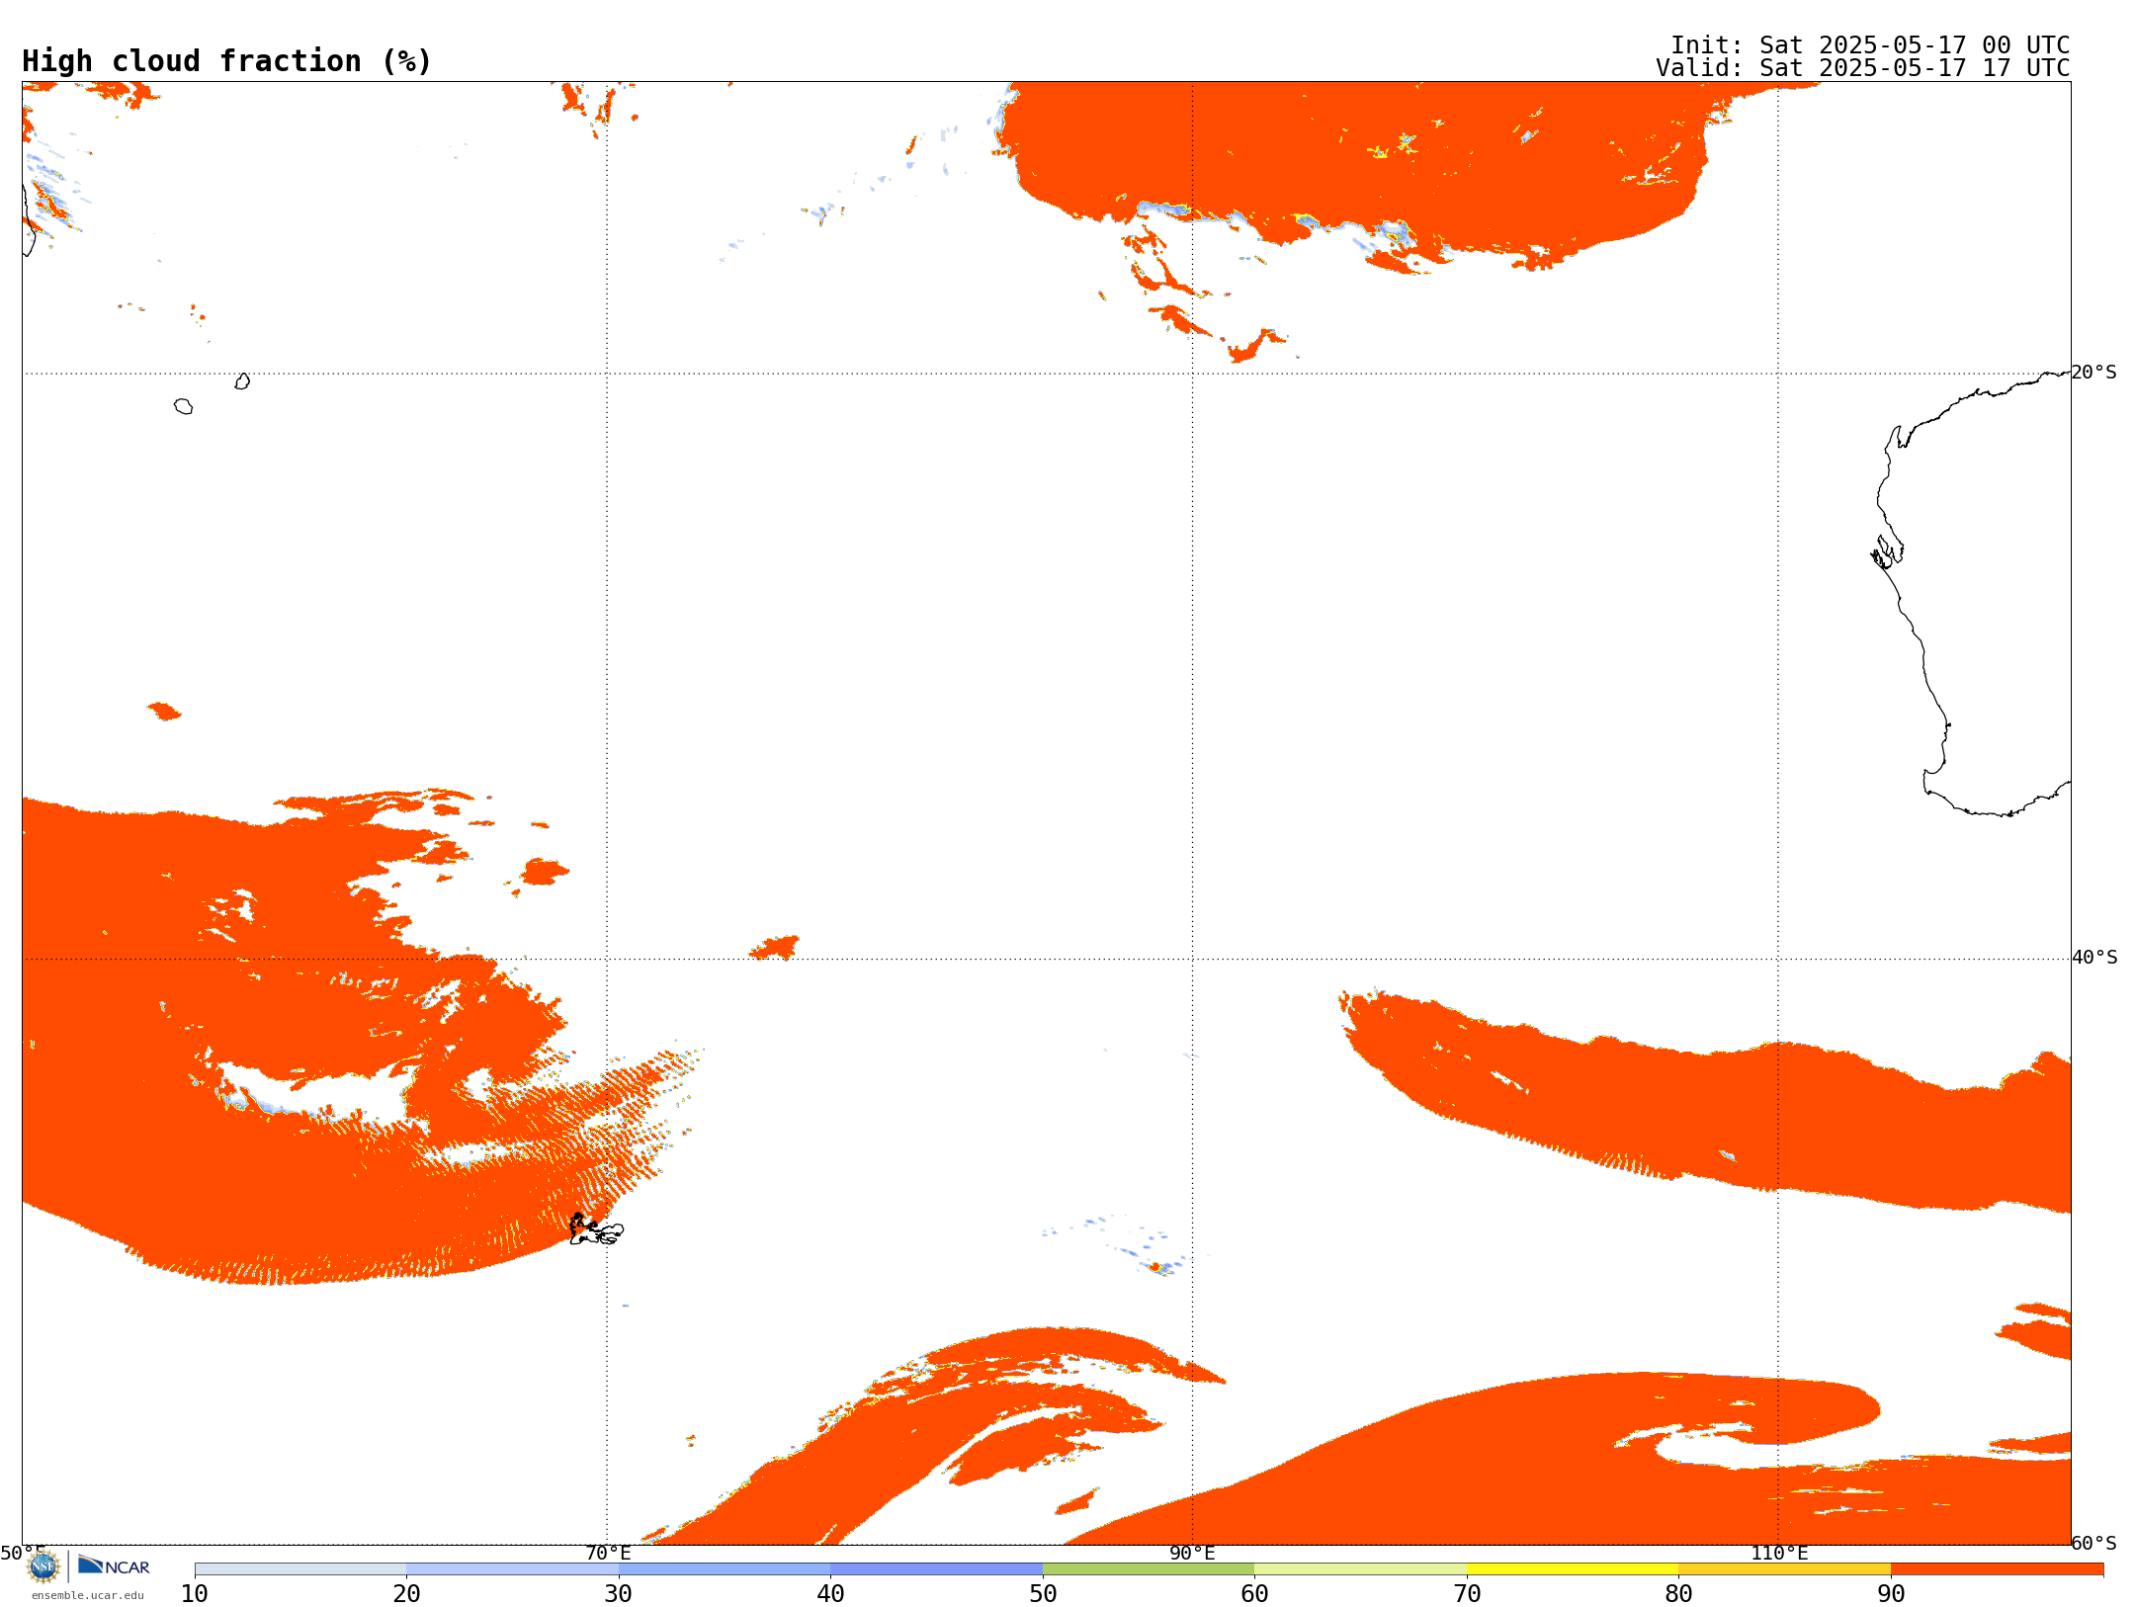The width and height of the screenshot is (2135, 1607).
Task: Open the ensemble.ucar.edu link text
Action: point(88,1595)
